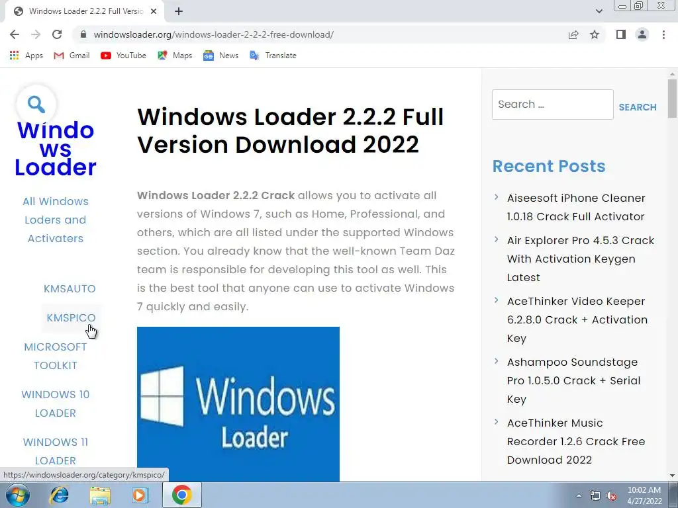Open the browser side panel
The width and height of the screenshot is (678, 508).
point(621,34)
